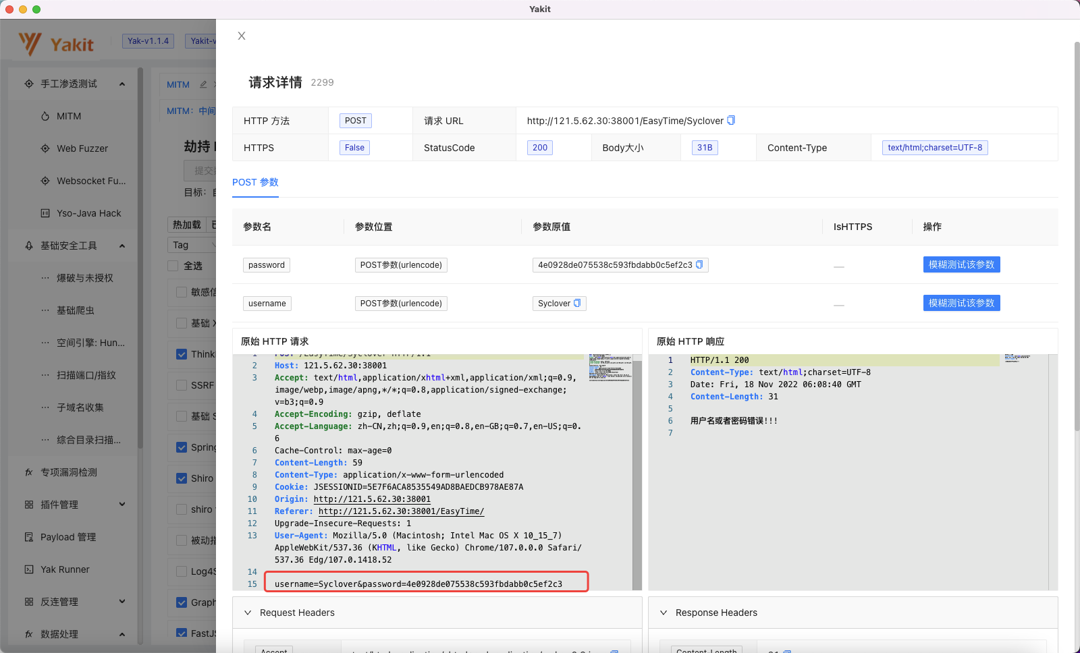Viewport: 1080px width, 653px height.
Task: Expand the 插件管理 menu group
Action: point(122,504)
